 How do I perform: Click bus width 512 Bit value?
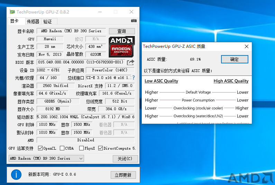coord(120,101)
